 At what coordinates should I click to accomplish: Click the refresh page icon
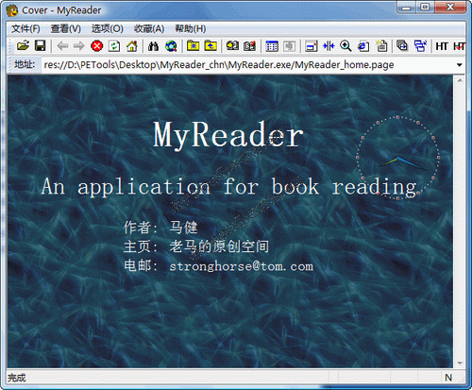(x=114, y=46)
